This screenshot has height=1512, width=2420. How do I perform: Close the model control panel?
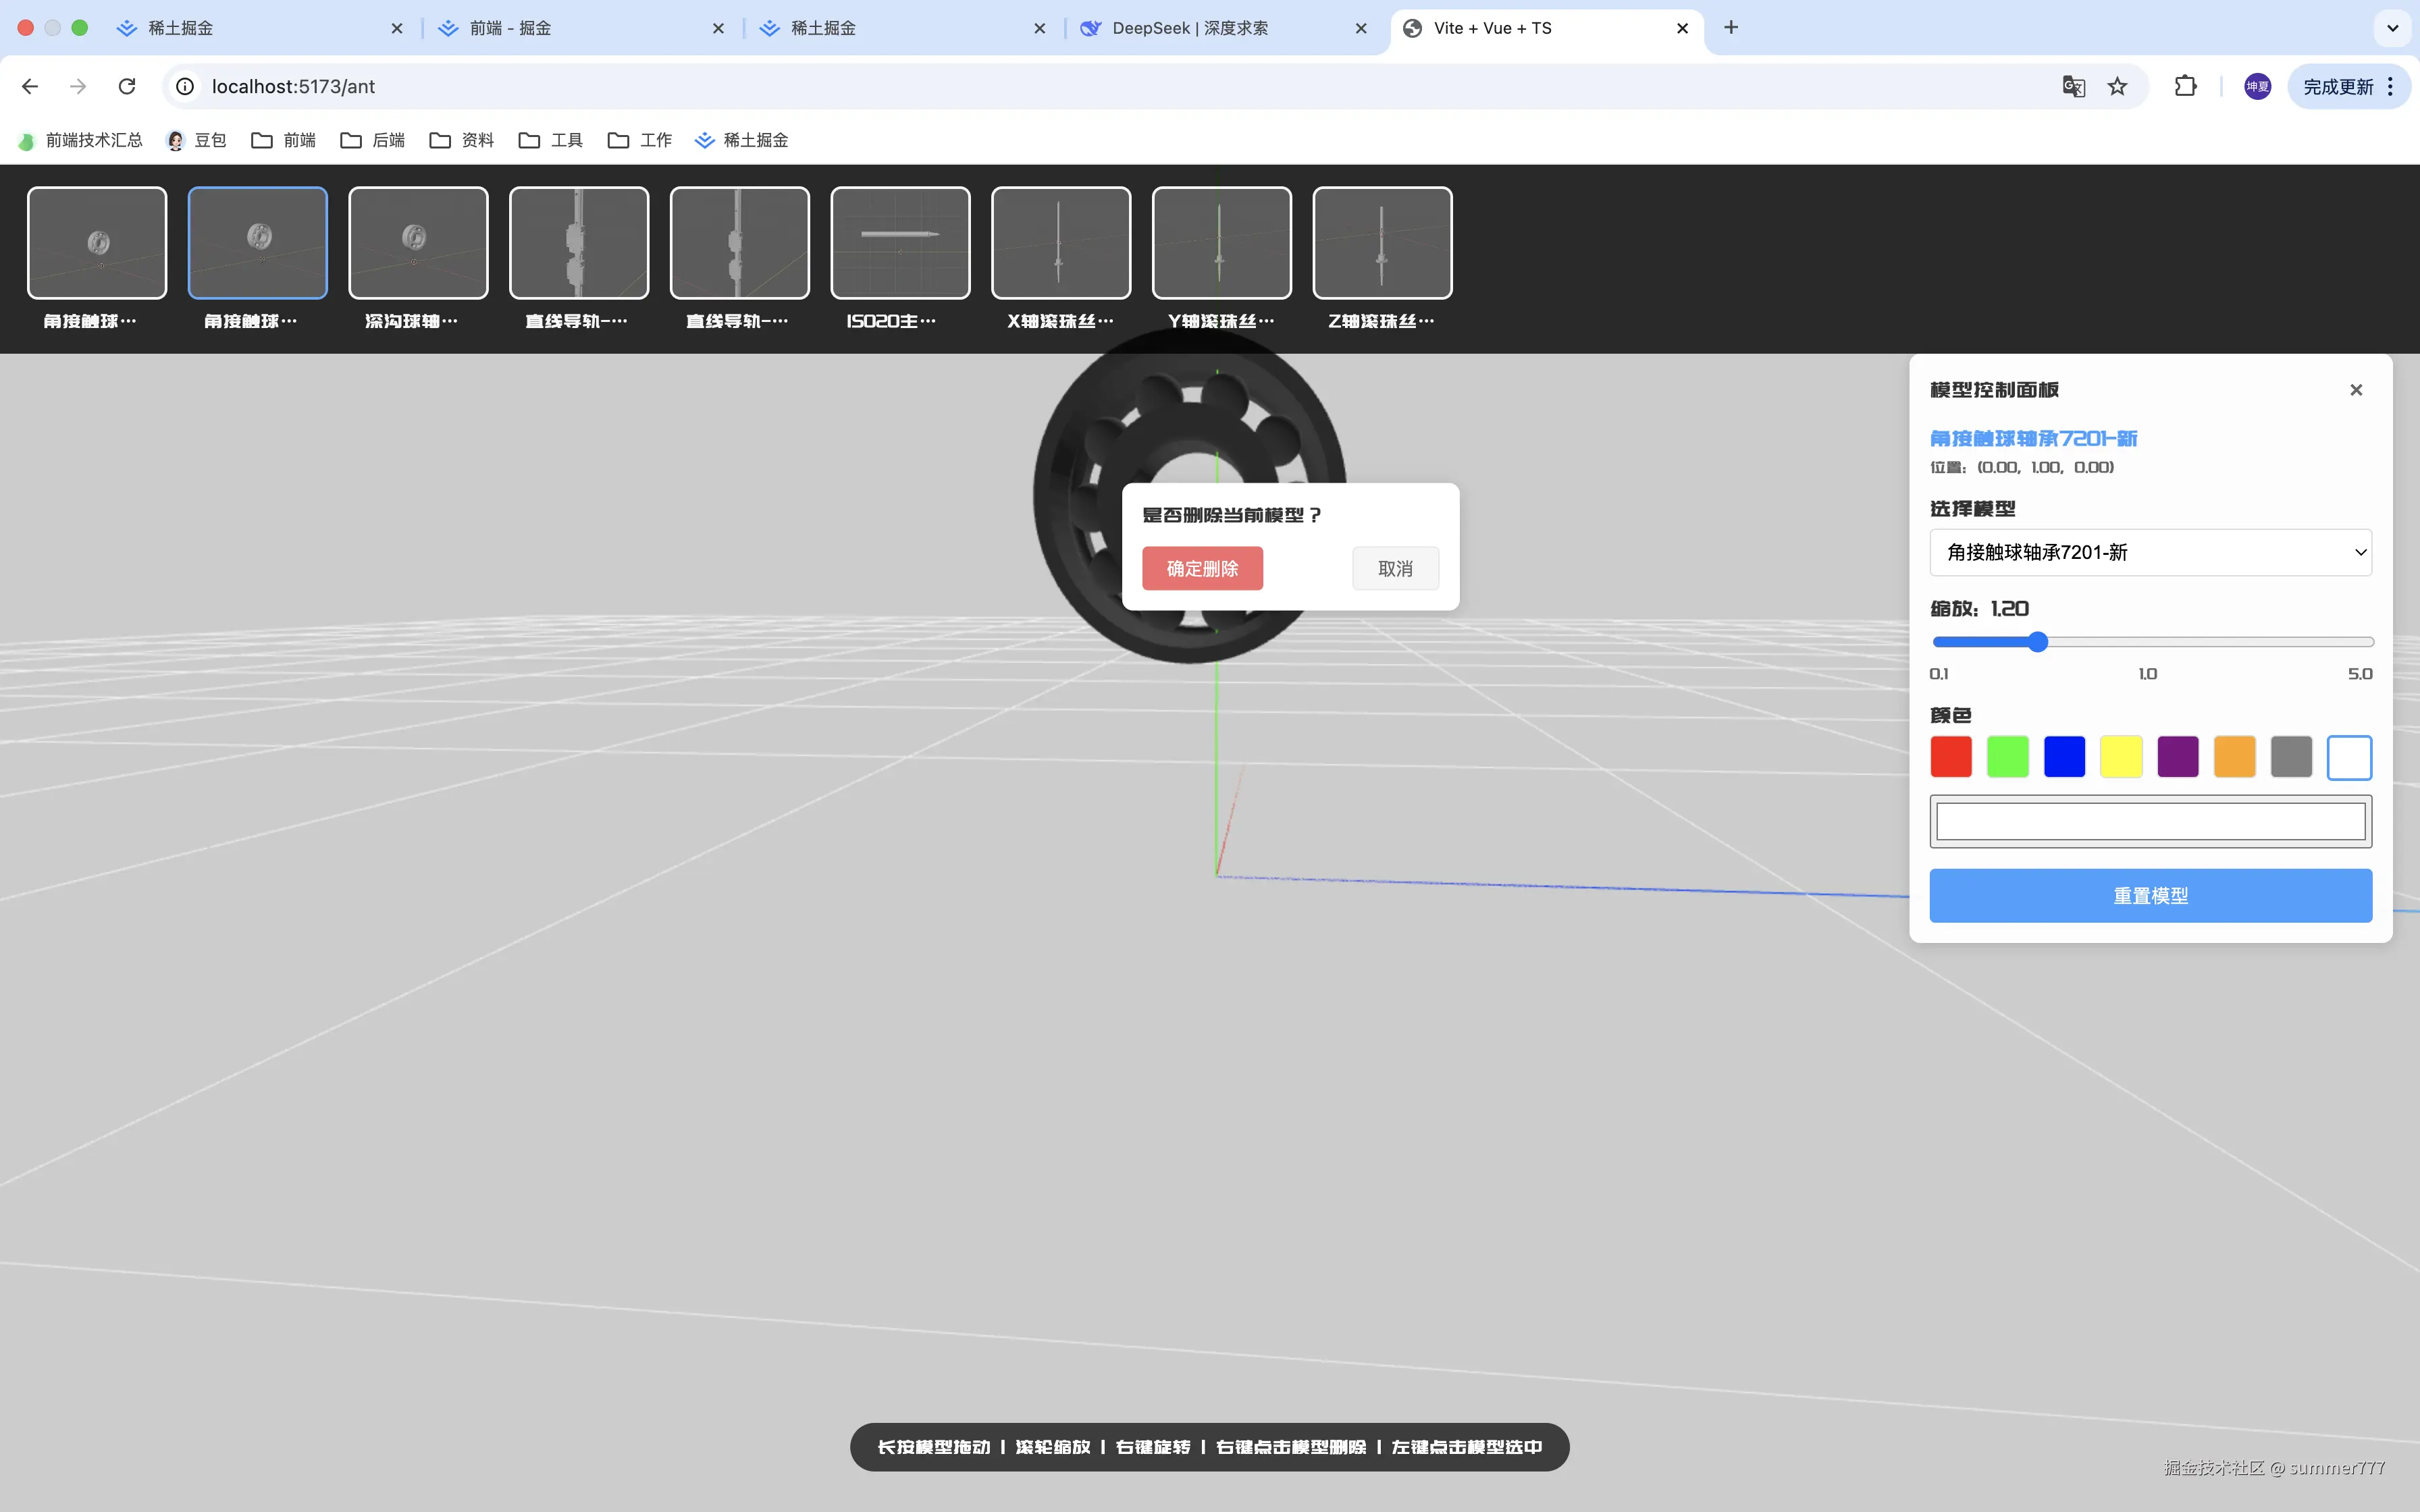click(x=2356, y=390)
